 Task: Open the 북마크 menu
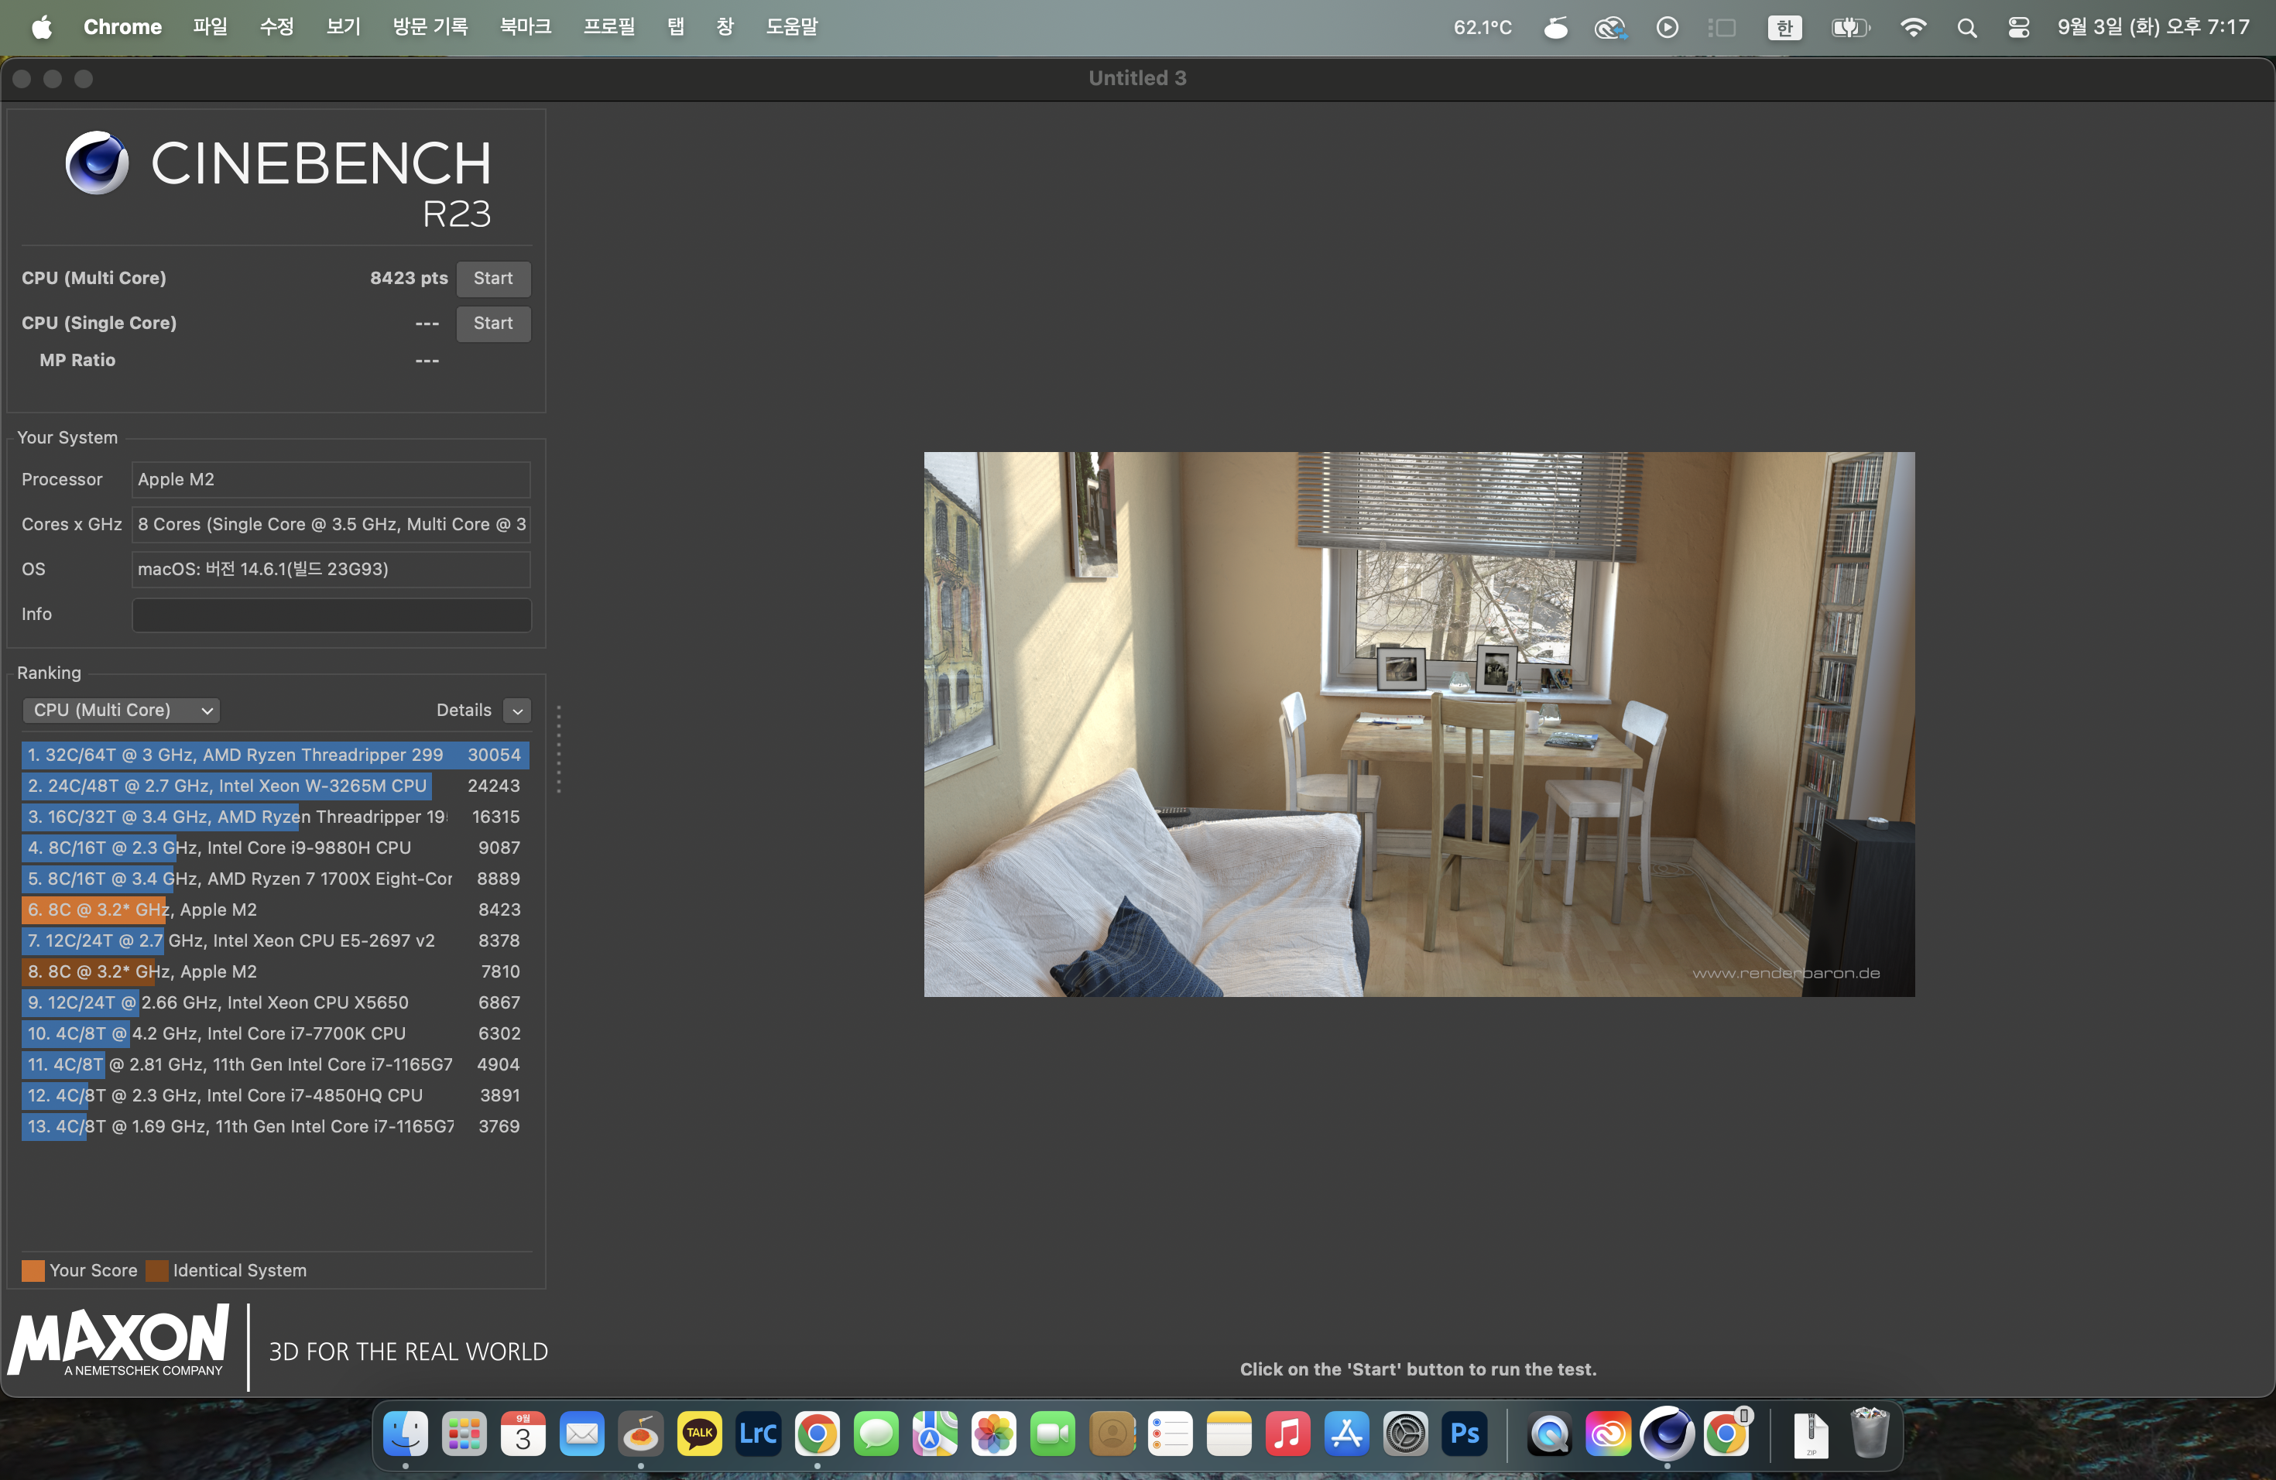[x=525, y=27]
